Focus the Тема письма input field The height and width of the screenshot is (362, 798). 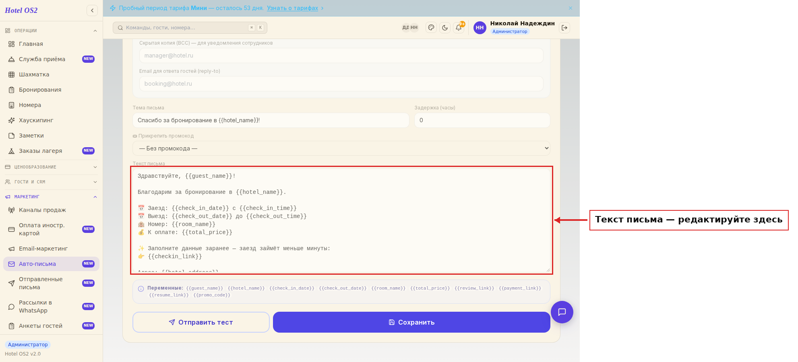coord(271,120)
